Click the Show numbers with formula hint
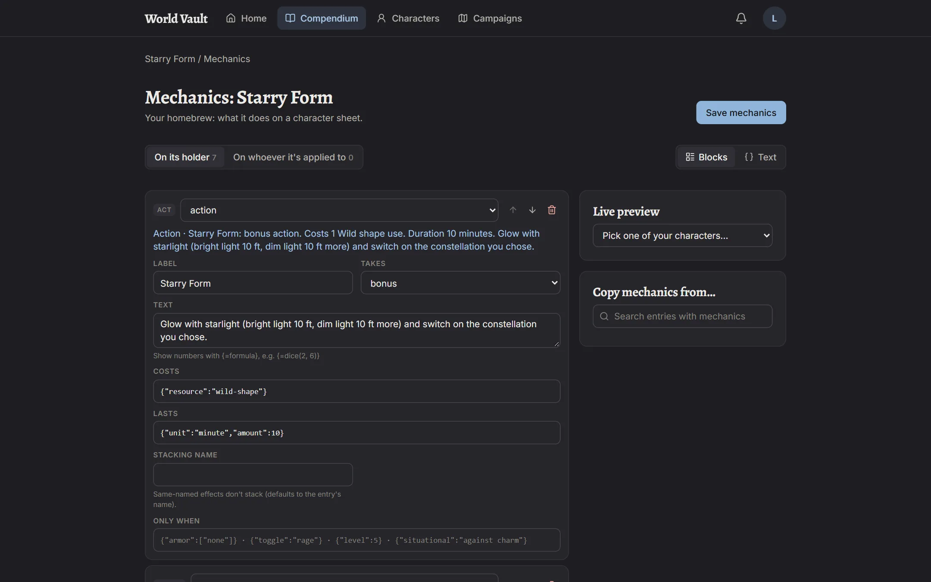This screenshot has width=931, height=582. 236,356
